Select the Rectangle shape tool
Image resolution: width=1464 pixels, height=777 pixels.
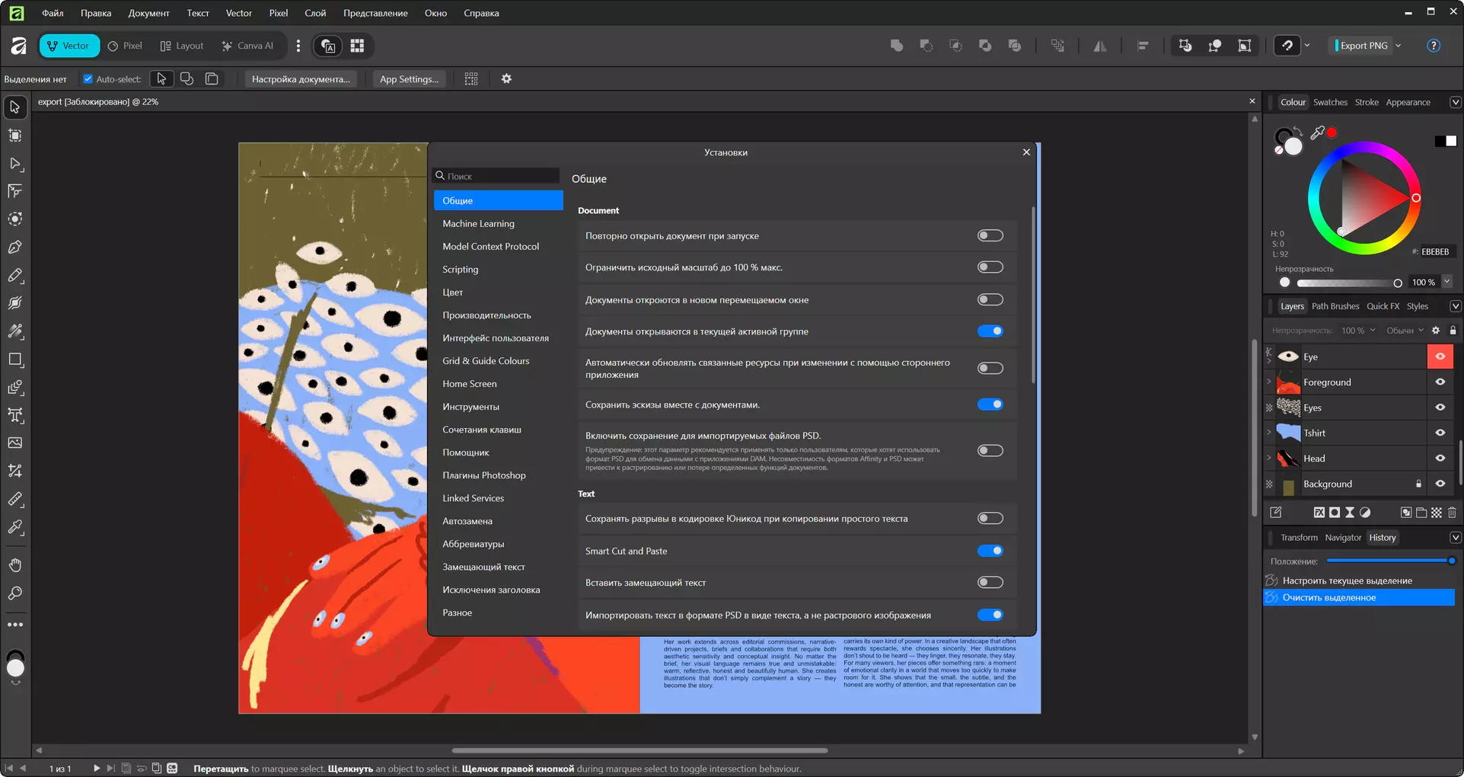coord(15,359)
